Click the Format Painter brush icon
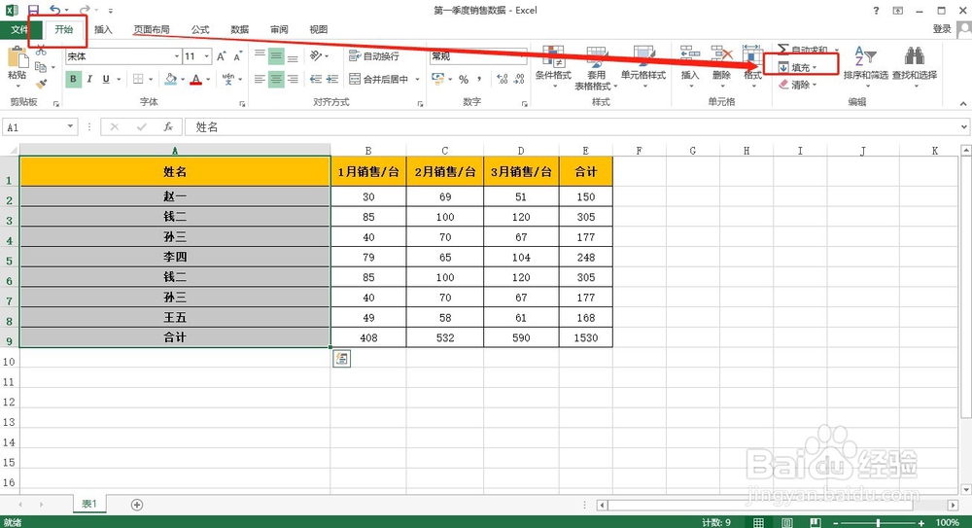The height and width of the screenshot is (528, 972). click(x=41, y=84)
